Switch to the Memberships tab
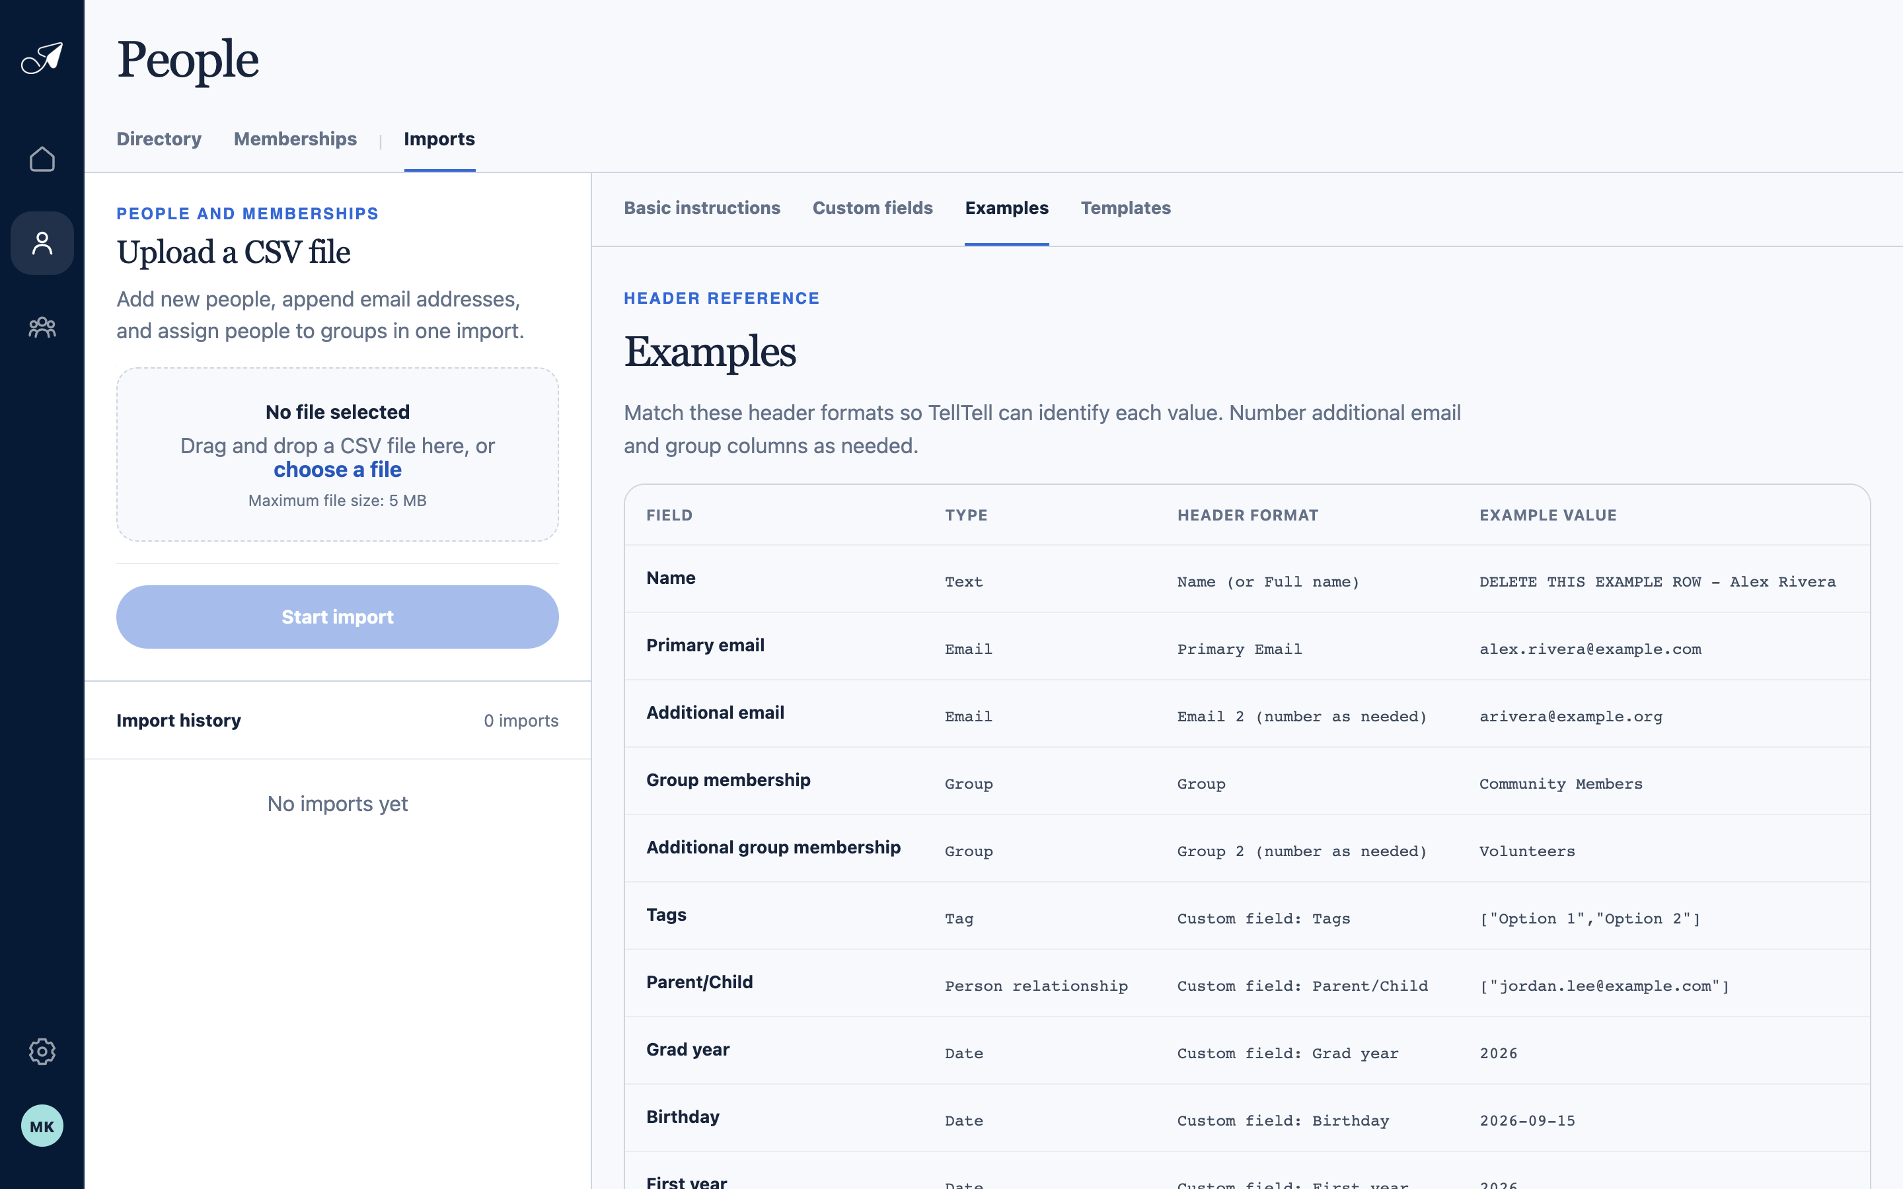The width and height of the screenshot is (1903, 1189). tap(295, 139)
